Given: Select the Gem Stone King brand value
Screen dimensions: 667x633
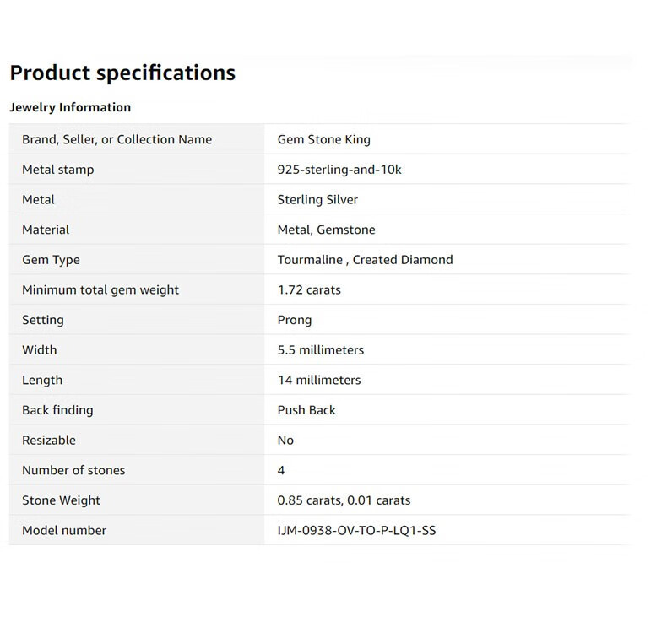Looking at the screenshot, I should 323,139.
